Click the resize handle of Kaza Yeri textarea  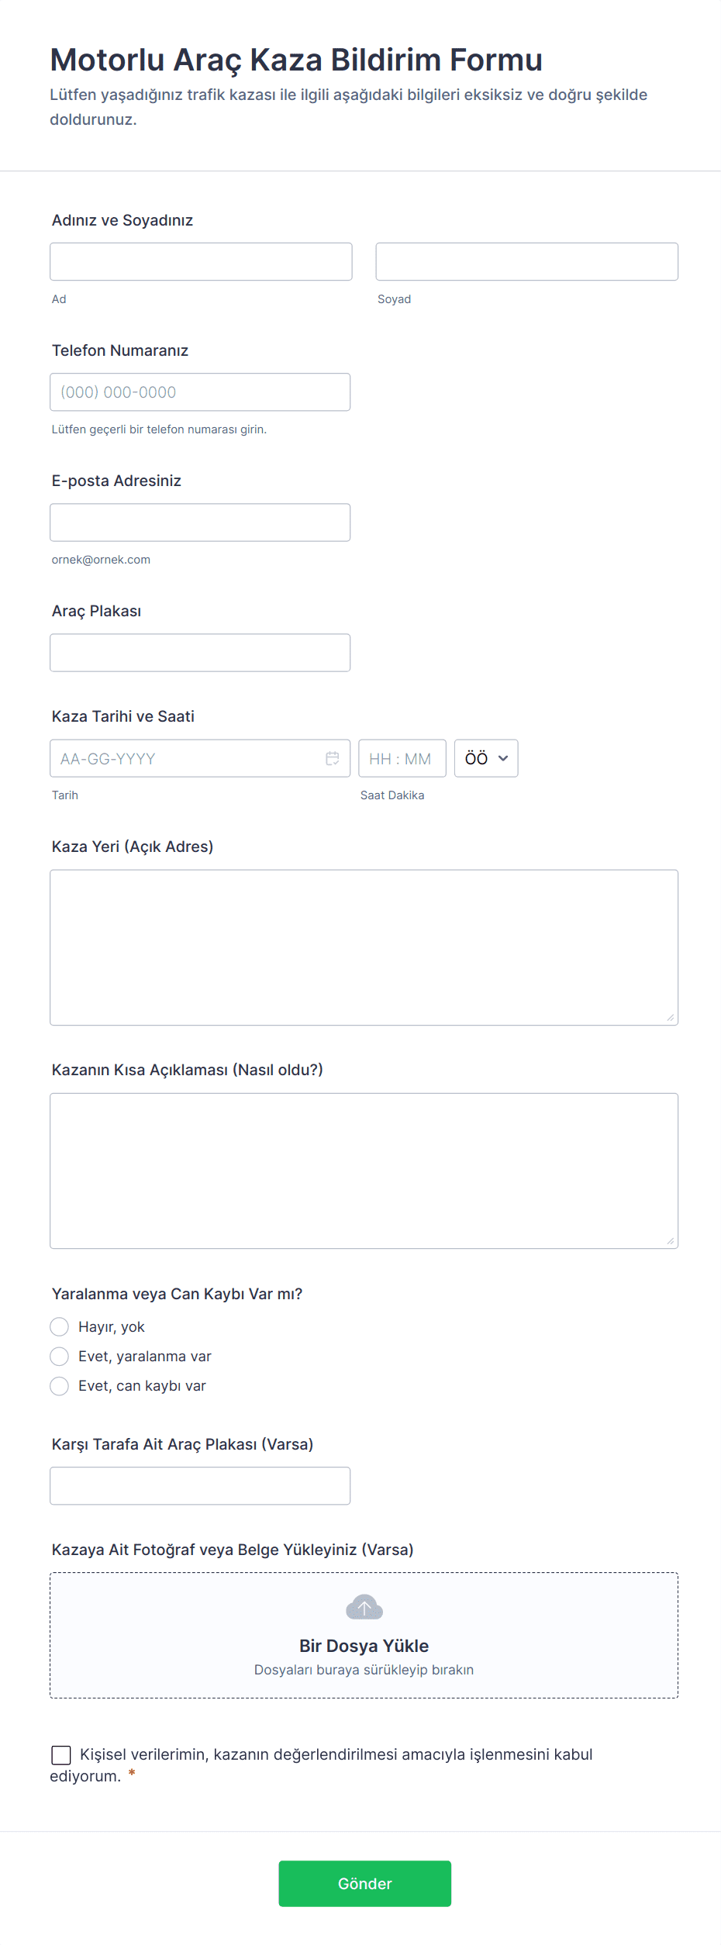tap(671, 1017)
